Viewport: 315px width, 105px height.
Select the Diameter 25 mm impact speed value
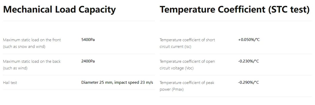(x=117, y=82)
